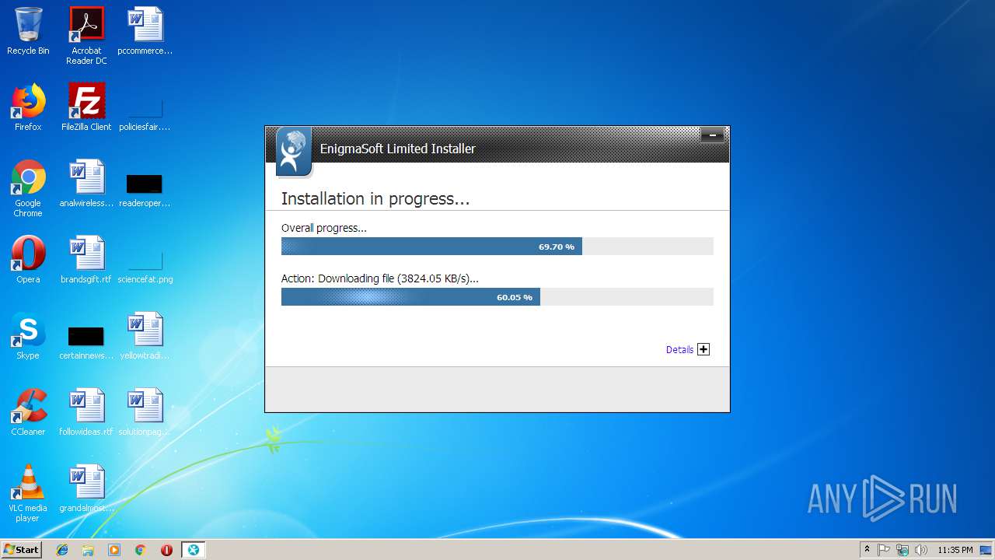Screen dimensions: 995x560
Task: Open the solutionpag Word document
Action: click(x=145, y=412)
